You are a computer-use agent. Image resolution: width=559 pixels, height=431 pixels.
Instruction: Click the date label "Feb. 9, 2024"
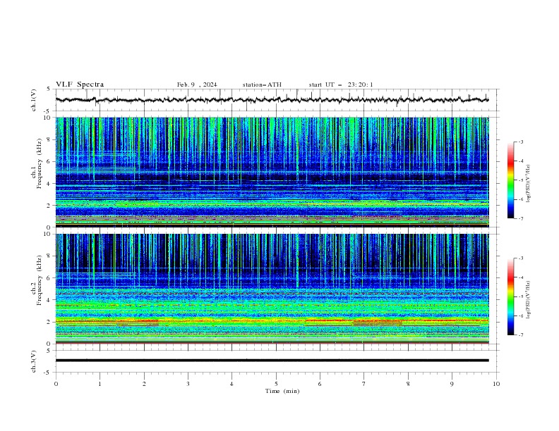click(197, 85)
